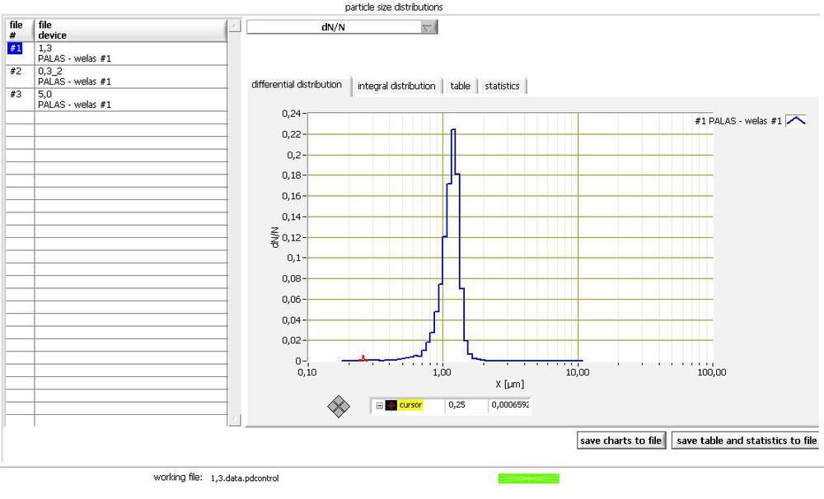Screen dimensions: 824x499
Task: Open the table tab
Action: click(460, 86)
